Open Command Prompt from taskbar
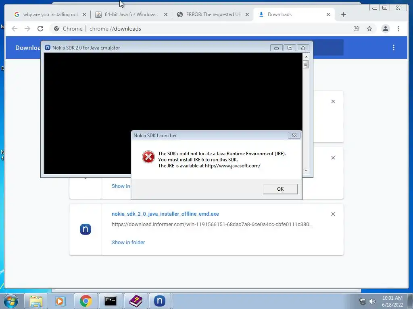The image size is (413, 309). click(111, 301)
